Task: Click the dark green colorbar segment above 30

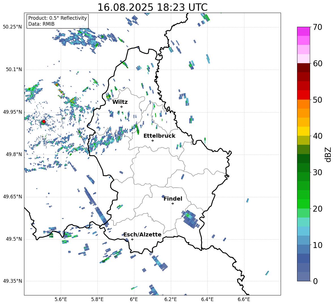Action: 303,168
